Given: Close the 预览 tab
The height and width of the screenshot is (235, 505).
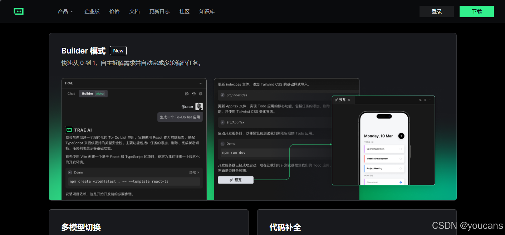Looking at the screenshot, I should click(x=349, y=100).
